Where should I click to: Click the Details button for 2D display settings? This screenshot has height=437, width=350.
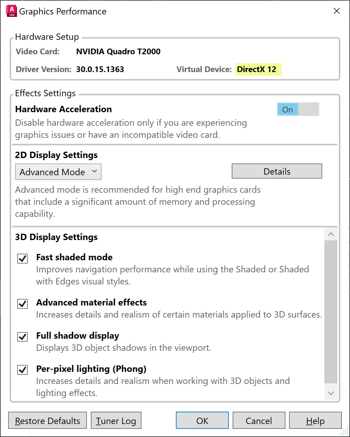tap(277, 171)
